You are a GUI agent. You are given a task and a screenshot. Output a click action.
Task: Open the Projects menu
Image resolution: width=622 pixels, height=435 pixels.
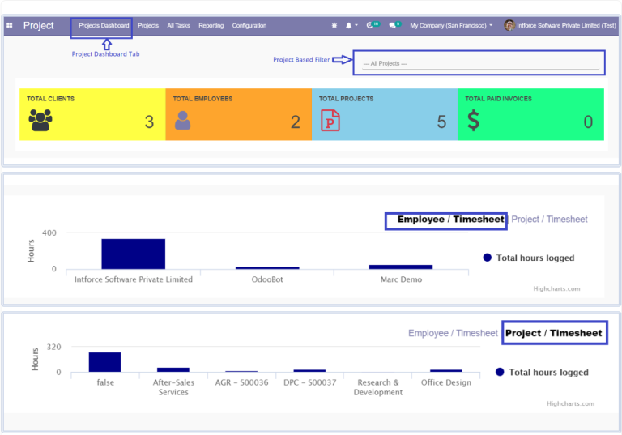tap(148, 25)
